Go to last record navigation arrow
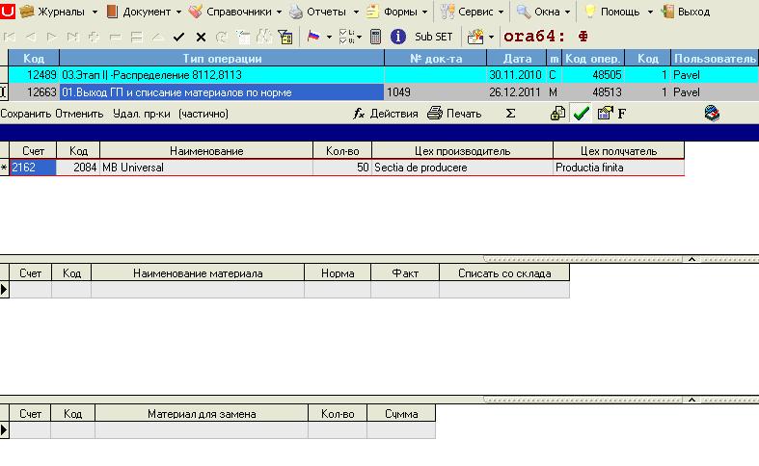This screenshot has height=466, width=759. pyautogui.click(x=72, y=37)
